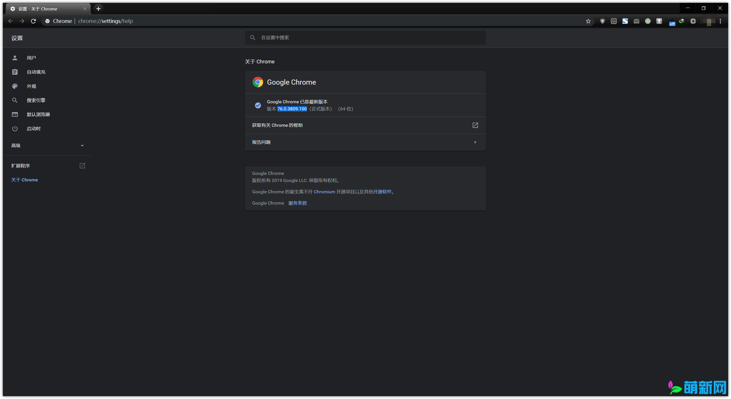Go back with the browser back arrow

(10, 21)
